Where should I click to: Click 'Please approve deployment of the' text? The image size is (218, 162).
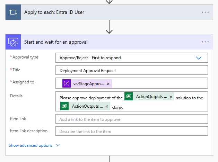click(x=91, y=98)
